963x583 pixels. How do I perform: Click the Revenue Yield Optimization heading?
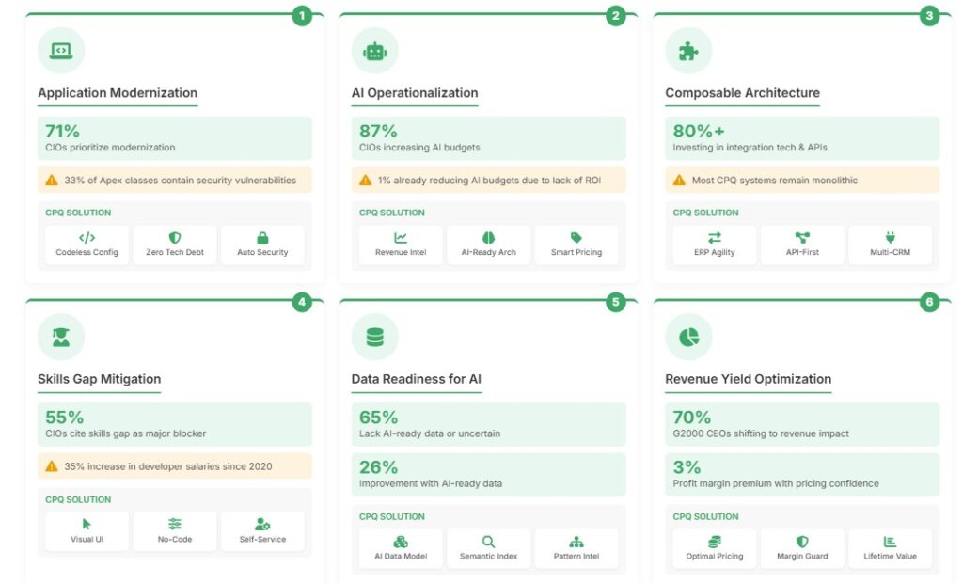click(x=748, y=379)
